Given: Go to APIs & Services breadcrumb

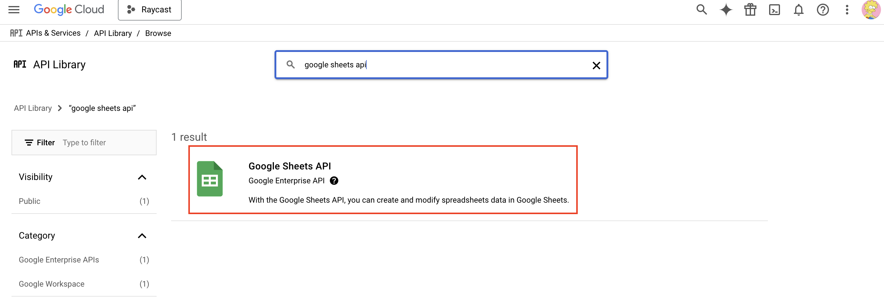Looking at the screenshot, I should click(x=53, y=33).
